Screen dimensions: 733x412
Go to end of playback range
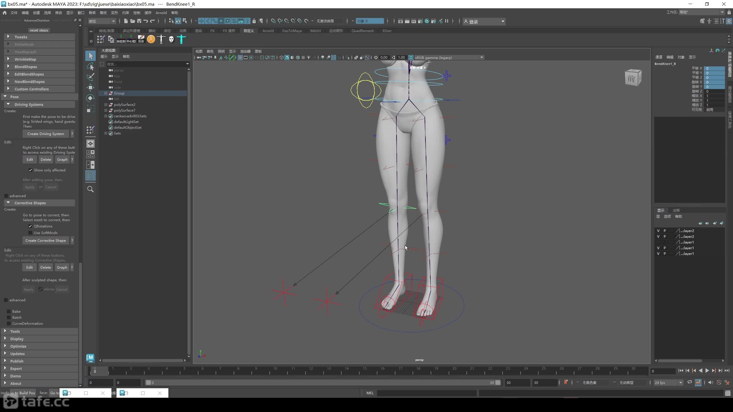[727, 371]
